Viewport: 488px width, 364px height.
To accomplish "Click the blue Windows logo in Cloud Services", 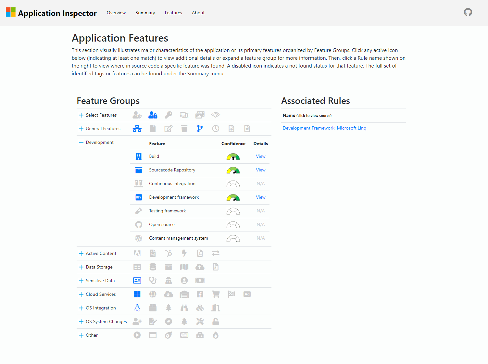I will 137,294.
